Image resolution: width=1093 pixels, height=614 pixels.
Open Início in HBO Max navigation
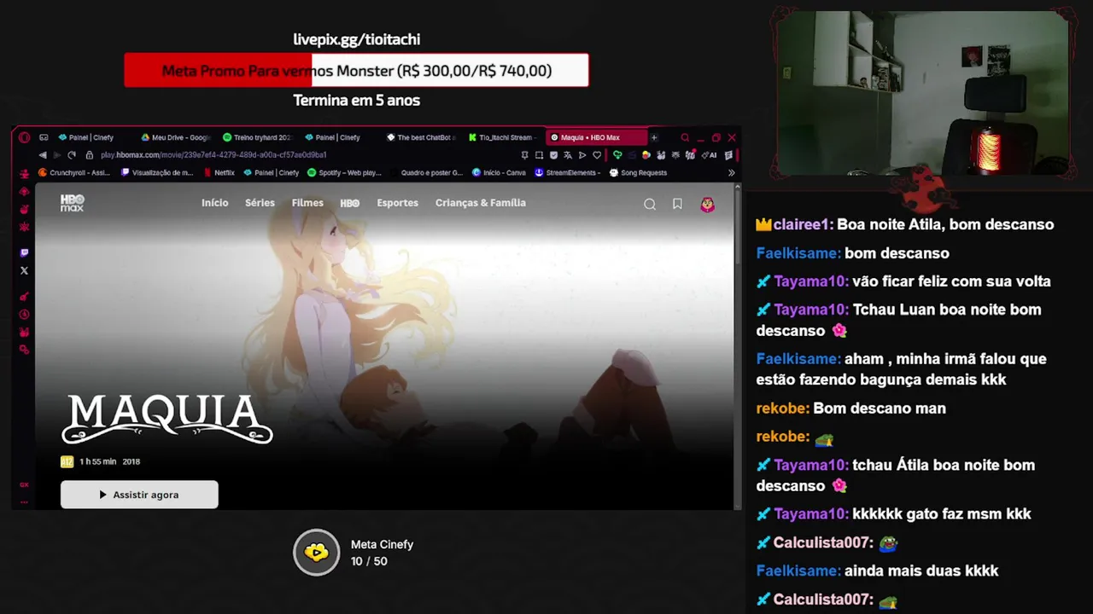(214, 203)
